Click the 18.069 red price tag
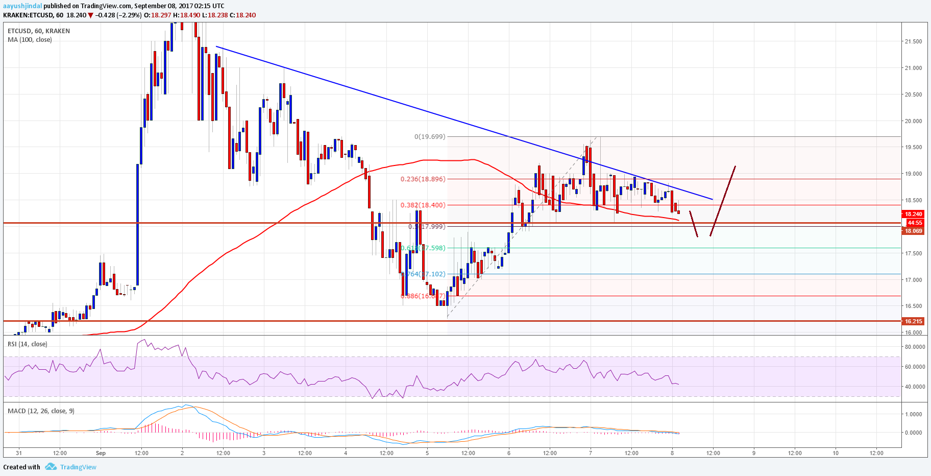The image size is (931, 476). coord(913,231)
